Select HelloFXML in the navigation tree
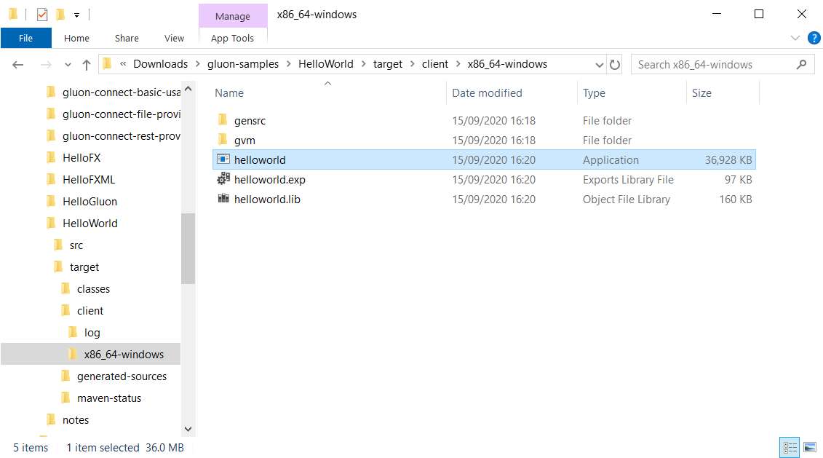Image resolution: width=823 pixels, height=458 pixels. 89,180
